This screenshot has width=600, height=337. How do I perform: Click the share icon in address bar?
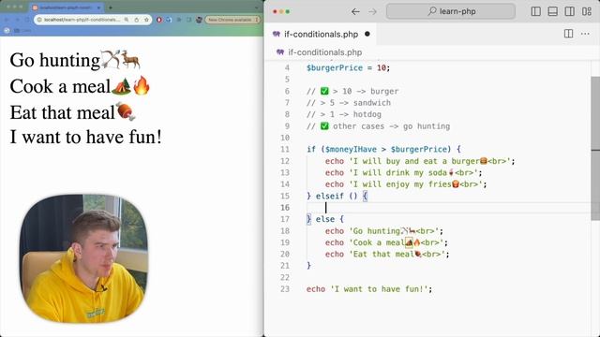pyautogui.click(x=136, y=20)
